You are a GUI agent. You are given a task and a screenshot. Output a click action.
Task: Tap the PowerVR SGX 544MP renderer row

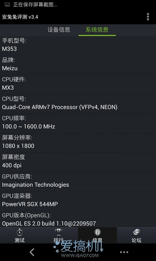click(x=78, y=201)
